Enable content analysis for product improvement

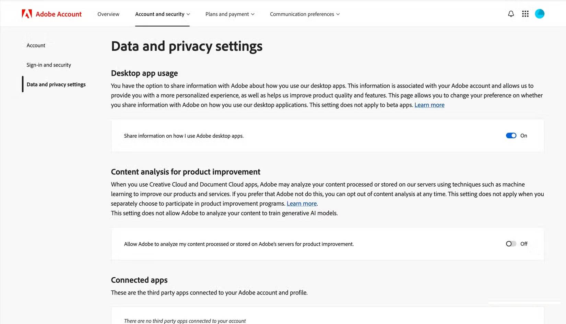point(511,244)
